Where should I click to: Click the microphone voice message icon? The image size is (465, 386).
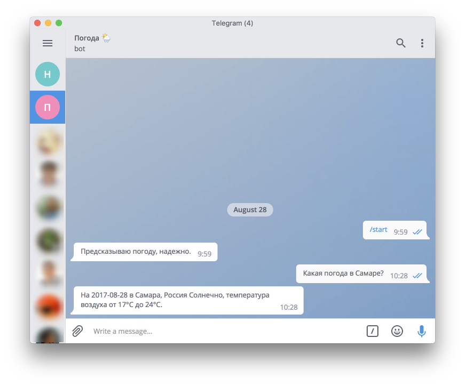point(421,331)
